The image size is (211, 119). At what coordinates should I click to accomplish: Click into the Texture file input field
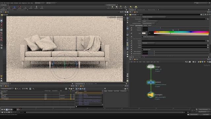[x=174, y=41]
